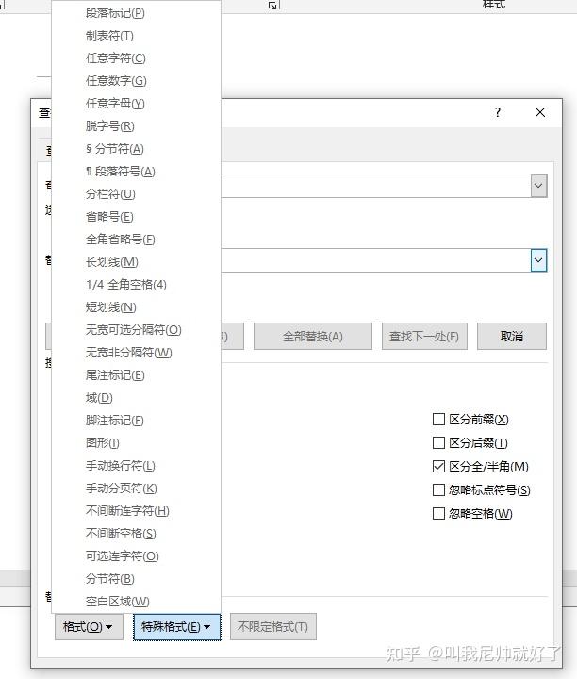Image resolution: width=577 pixels, height=679 pixels.
Task: Pick 无宽可选分隔符(O) entry
Action: (133, 329)
